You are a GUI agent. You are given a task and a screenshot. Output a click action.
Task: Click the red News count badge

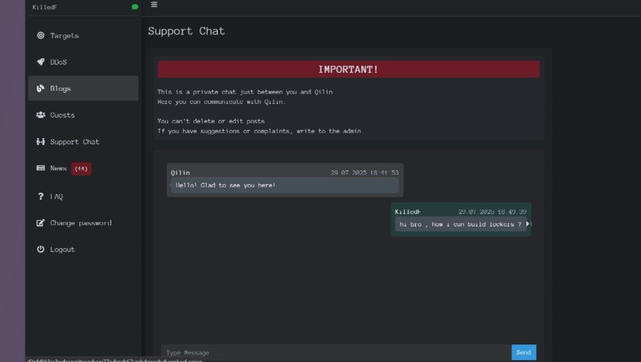point(81,169)
